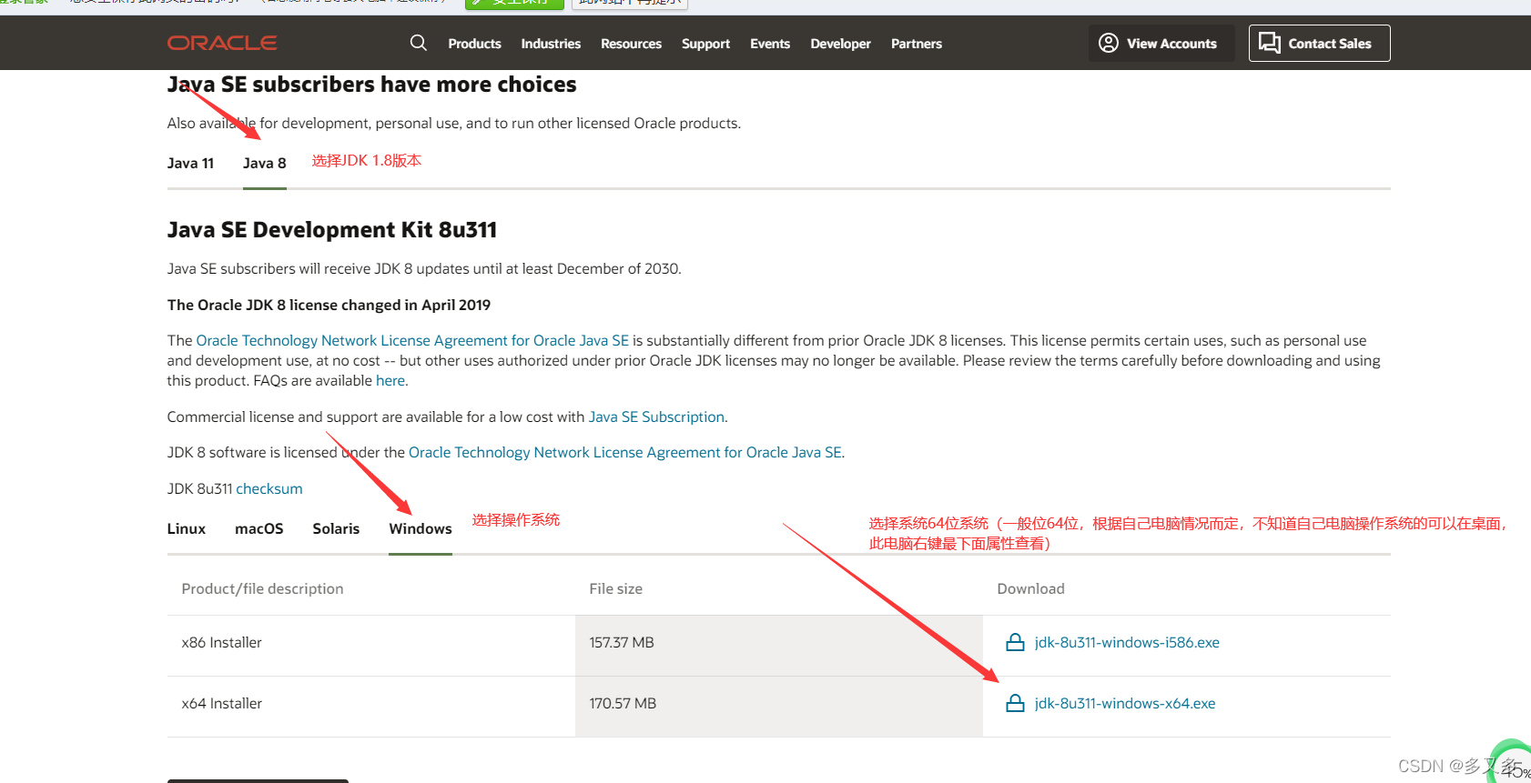
Task: Download jdk-8u311-windows-x64.exe
Action: click(1125, 704)
